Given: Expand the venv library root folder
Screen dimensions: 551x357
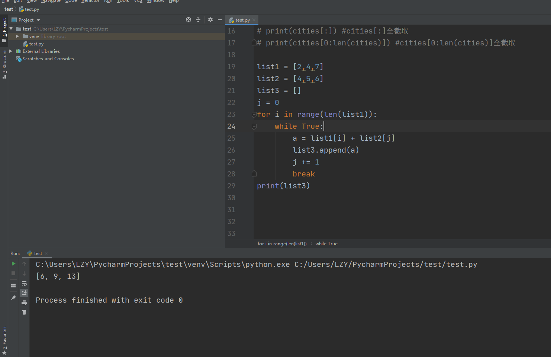Looking at the screenshot, I should (17, 36).
